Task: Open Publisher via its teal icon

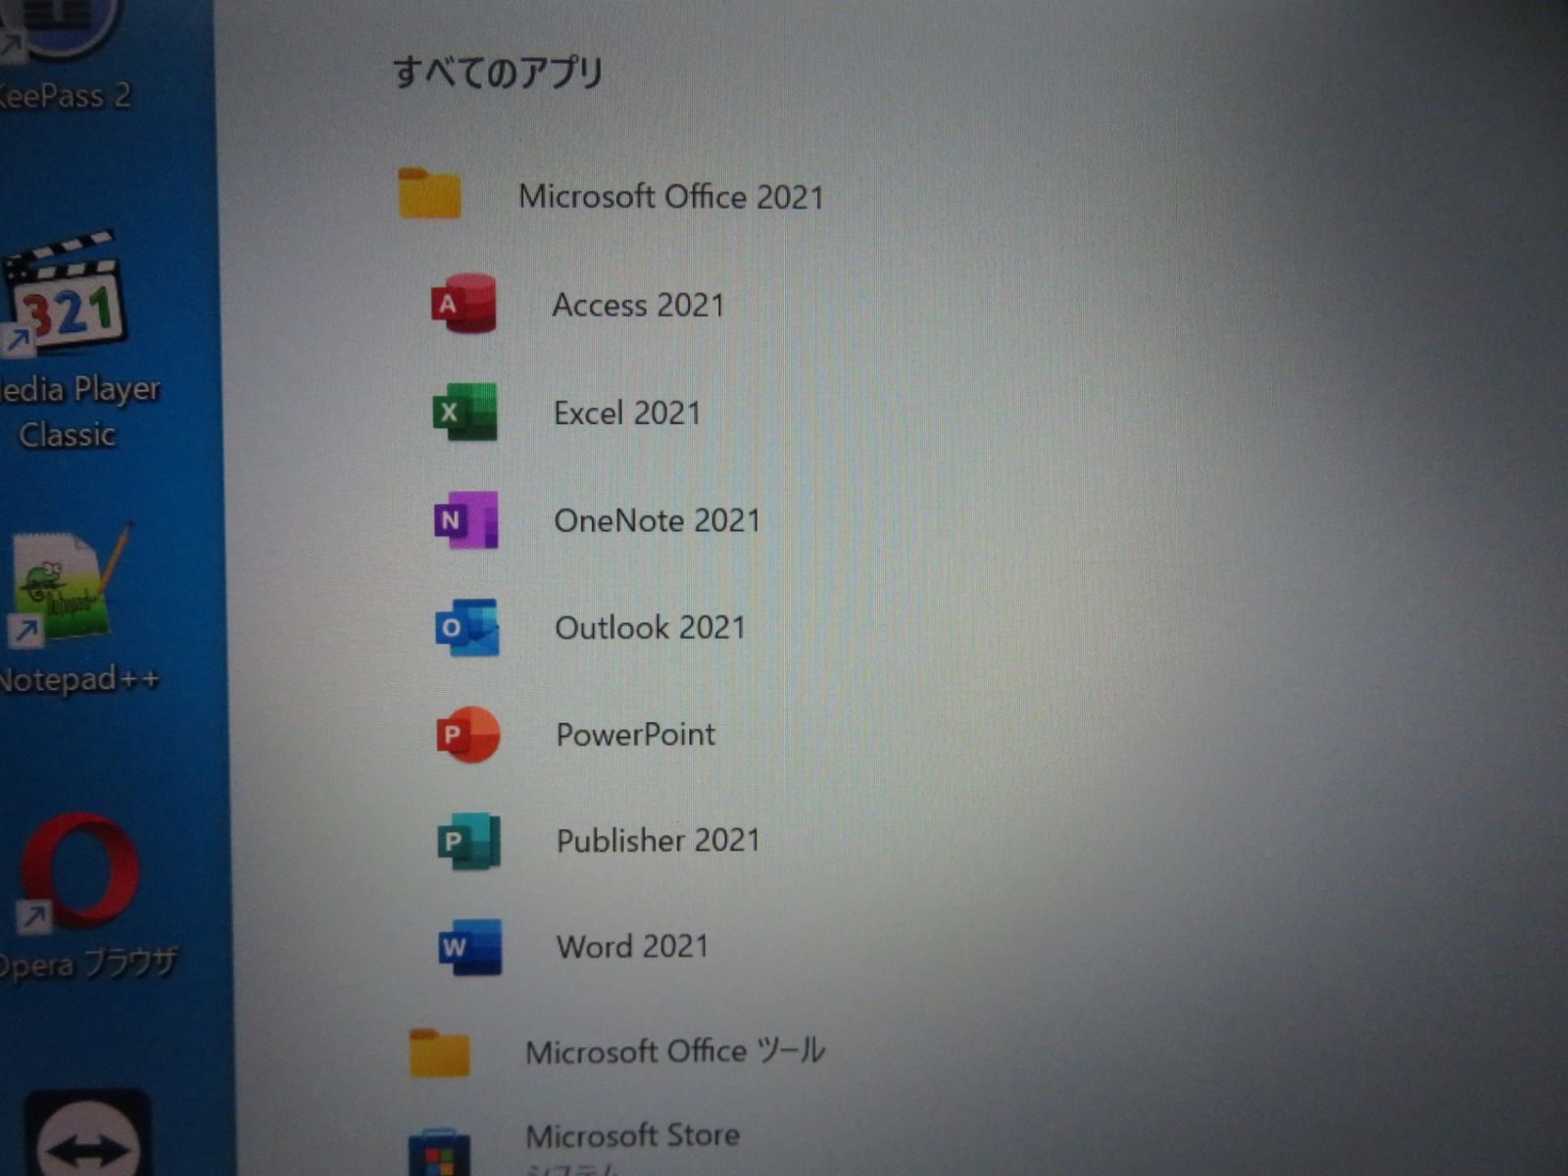Action: tap(468, 841)
